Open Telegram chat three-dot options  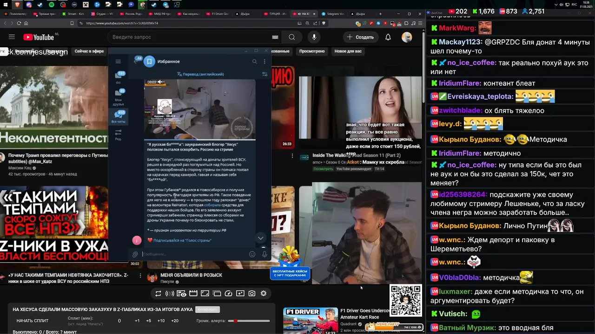(264, 61)
